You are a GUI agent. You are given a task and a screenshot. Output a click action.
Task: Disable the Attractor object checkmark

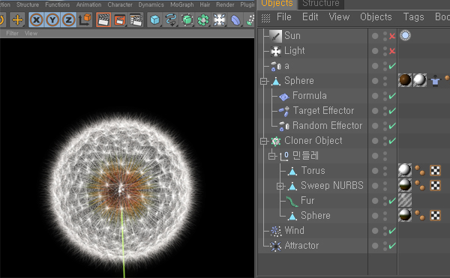pyautogui.click(x=392, y=246)
